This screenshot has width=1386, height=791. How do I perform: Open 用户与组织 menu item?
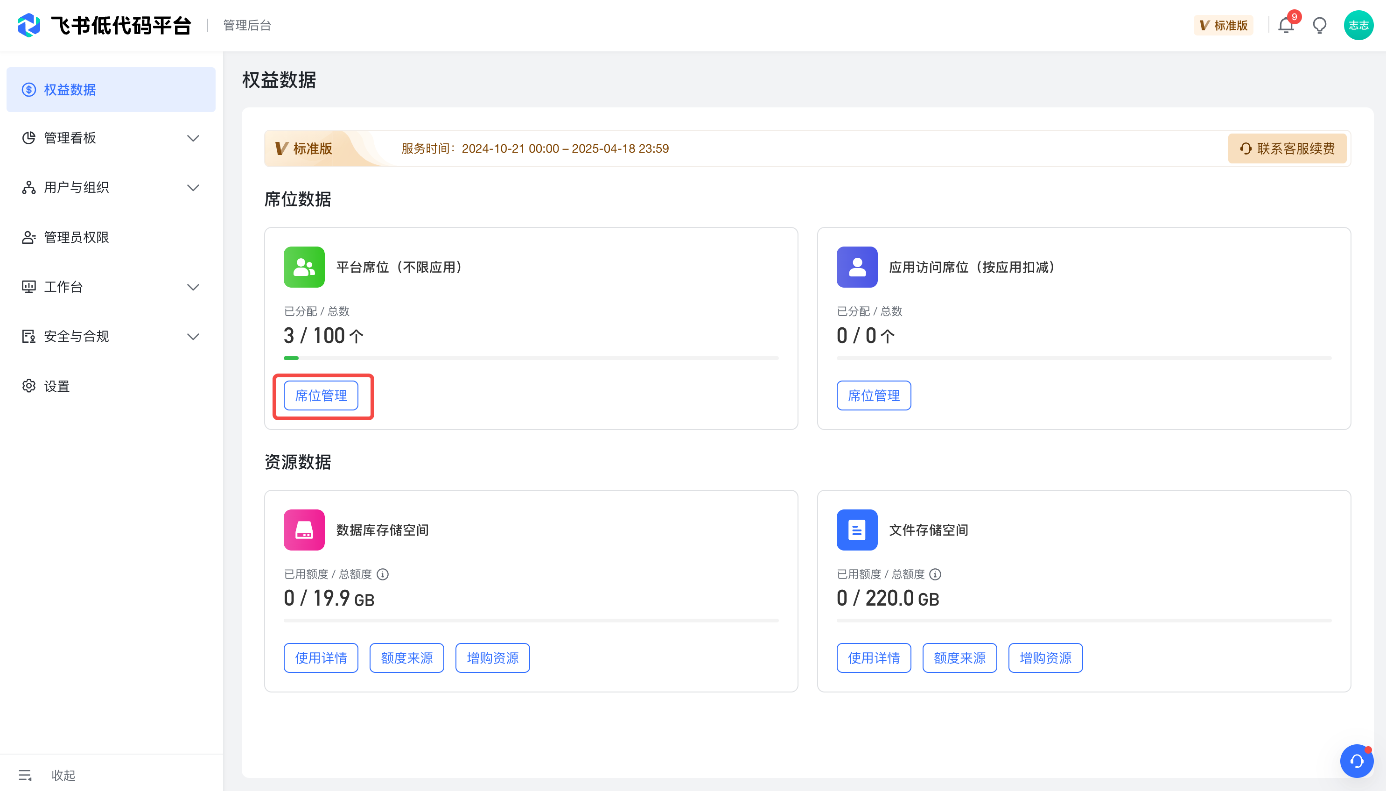(x=111, y=187)
